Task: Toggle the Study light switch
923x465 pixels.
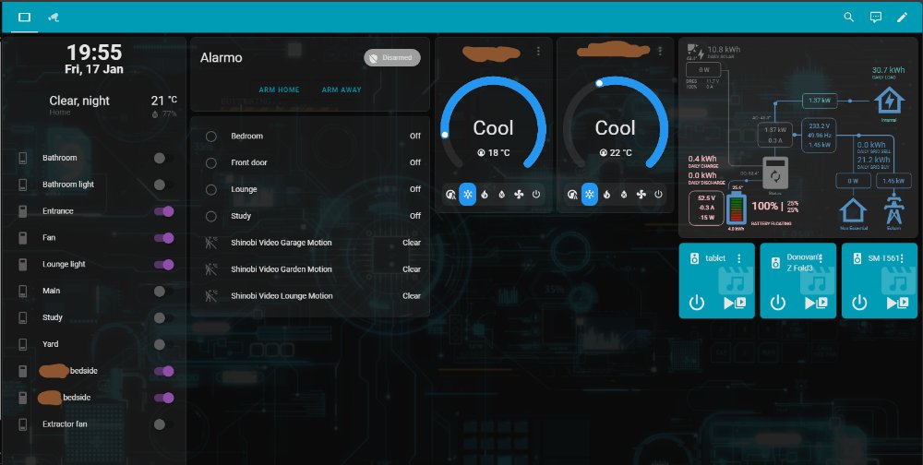Action: [x=163, y=318]
